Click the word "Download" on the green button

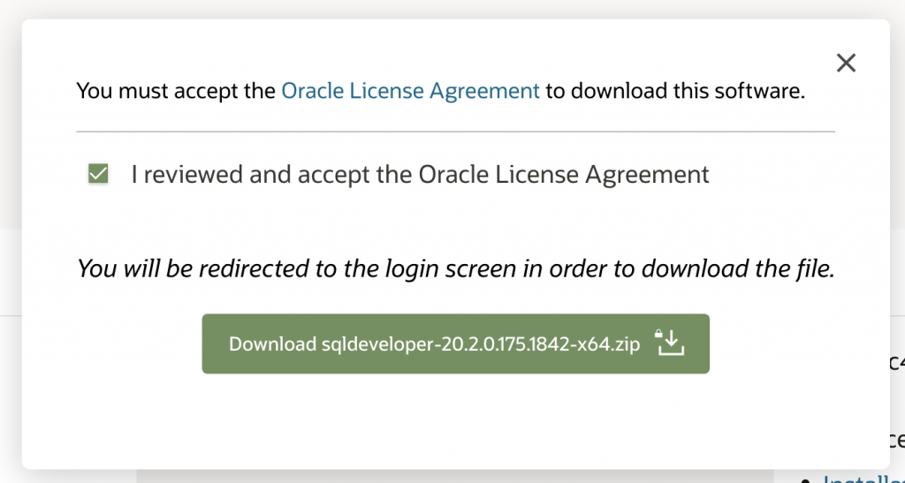pyautogui.click(x=271, y=343)
